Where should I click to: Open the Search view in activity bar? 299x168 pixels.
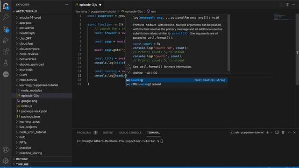[x=6, y=17]
